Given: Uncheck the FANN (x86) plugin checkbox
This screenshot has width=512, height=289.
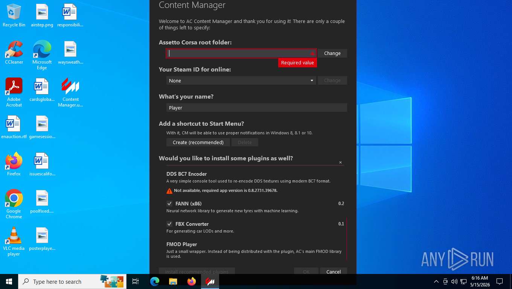Looking at the screenshot, I should coord(169,204).
